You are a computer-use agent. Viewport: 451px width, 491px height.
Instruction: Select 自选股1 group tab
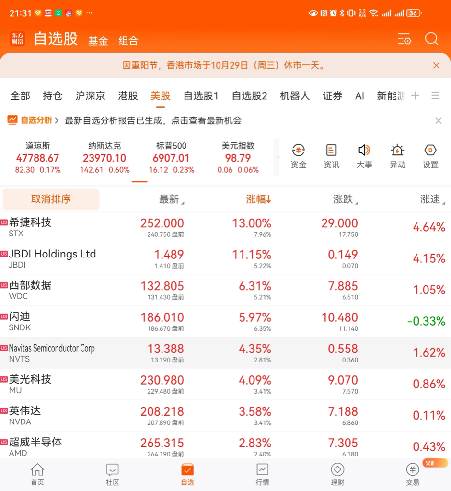pyautogui.click(x=201, y=95)
